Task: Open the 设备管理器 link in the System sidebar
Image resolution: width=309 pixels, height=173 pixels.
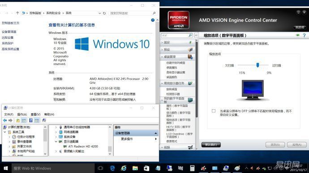Action: click(9, 32)
